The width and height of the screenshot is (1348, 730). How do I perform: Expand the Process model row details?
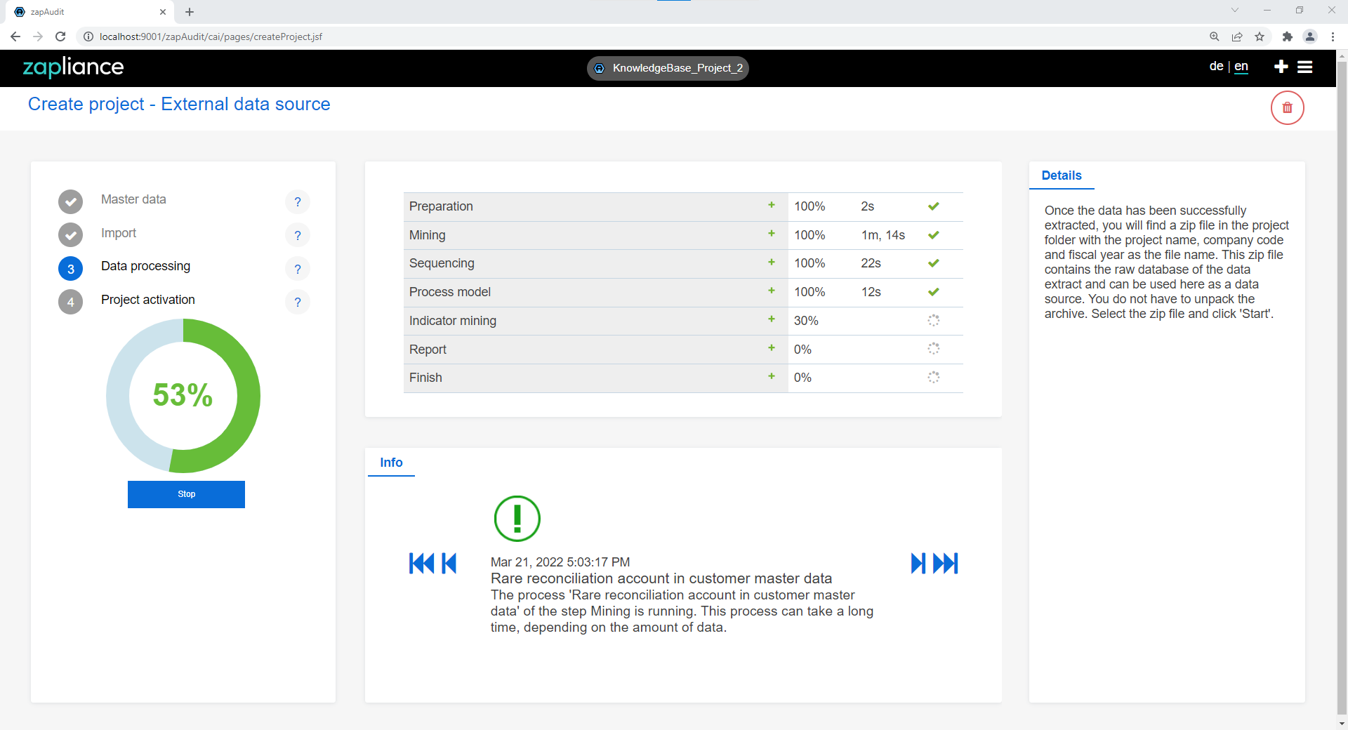click(x=772, y=291)
